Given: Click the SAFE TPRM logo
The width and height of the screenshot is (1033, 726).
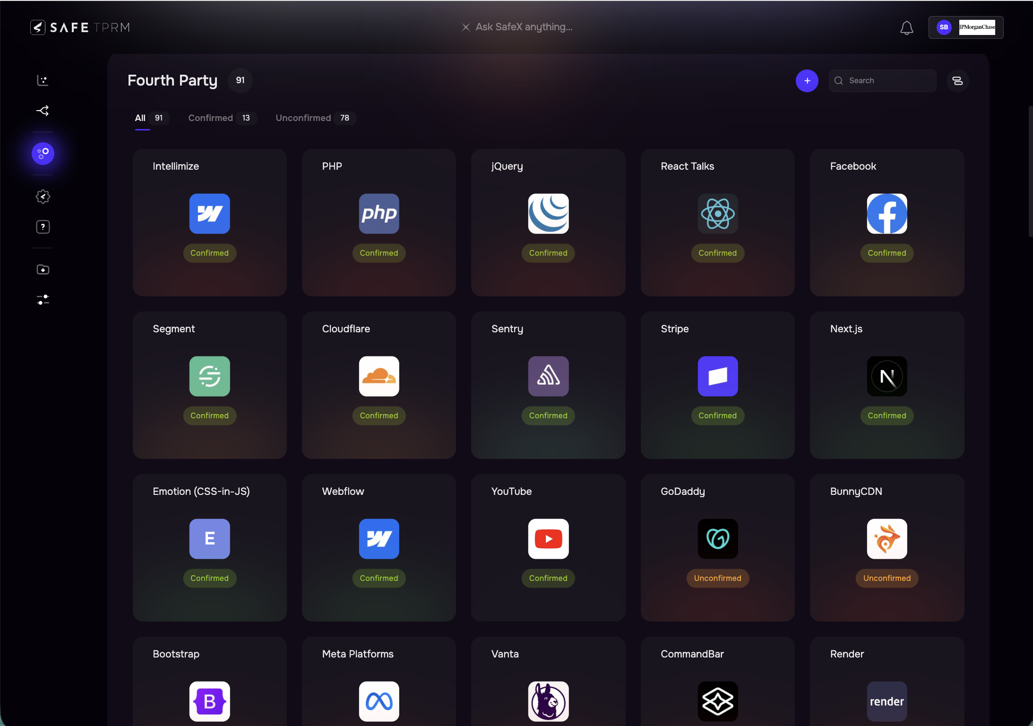Looking at the screenshot, I should [80, 27].
